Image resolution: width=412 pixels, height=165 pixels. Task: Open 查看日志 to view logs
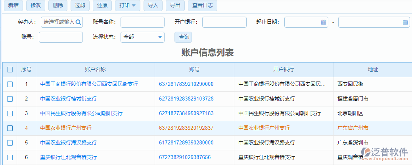tap(202, 6)
